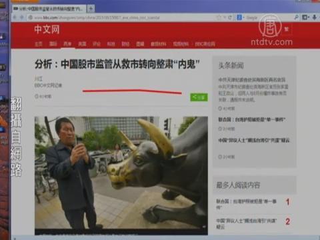Open most-read item number 2
Viewport: 320px width, 240px height.
(x=246, y=223)
